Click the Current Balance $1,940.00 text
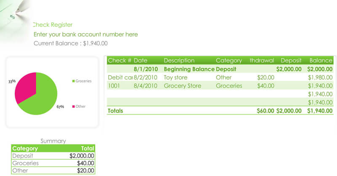The width and height of the screenshot is (337, 176). coord(70,43)
